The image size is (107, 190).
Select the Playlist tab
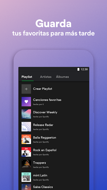[27, 77]
